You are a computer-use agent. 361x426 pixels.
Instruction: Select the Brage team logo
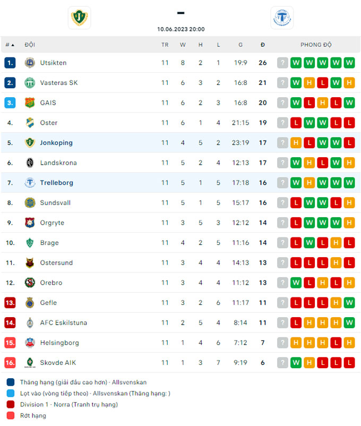[x=30, y=243]
